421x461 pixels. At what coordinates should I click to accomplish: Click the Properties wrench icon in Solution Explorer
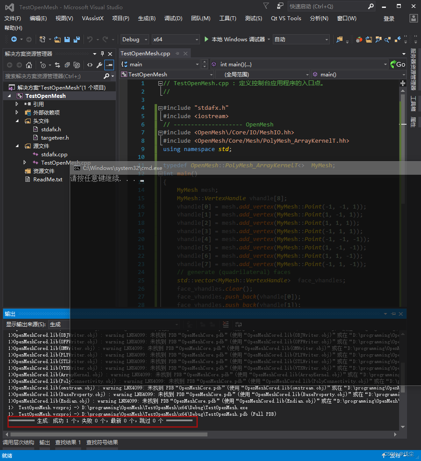tap(99, 65)
